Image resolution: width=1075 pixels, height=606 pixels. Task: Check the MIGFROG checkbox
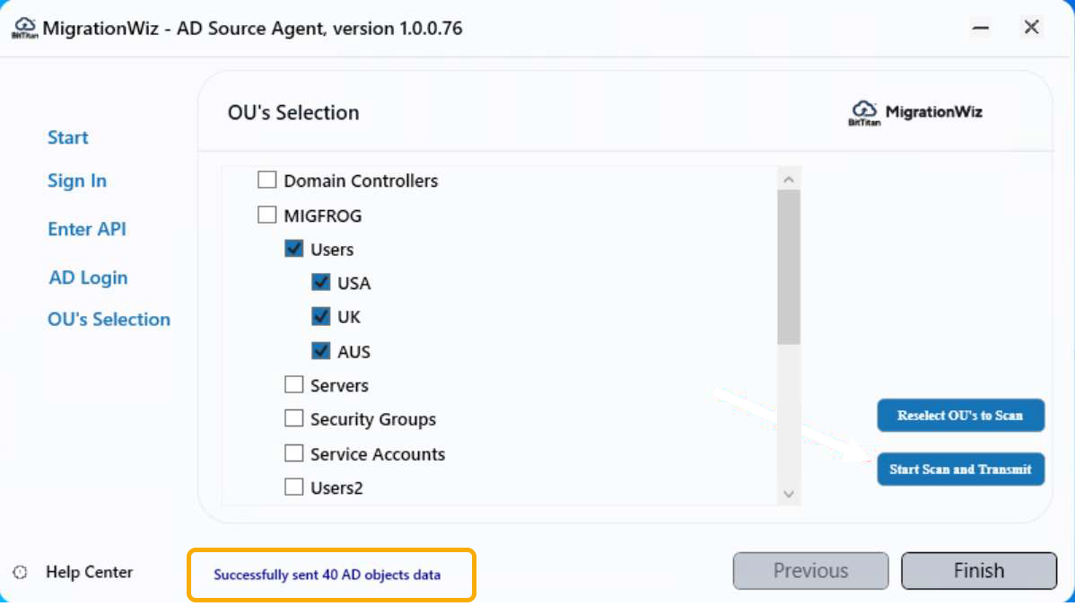tap(267, 214)
